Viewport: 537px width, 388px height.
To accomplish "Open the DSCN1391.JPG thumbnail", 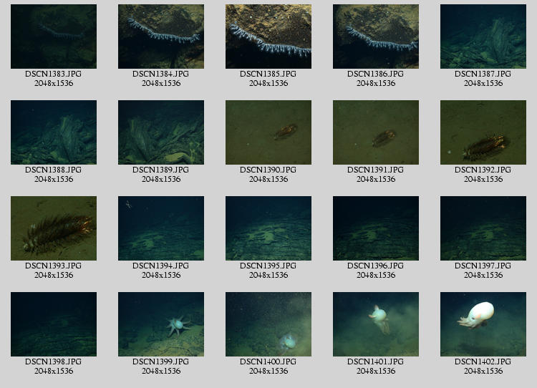I will pyautogui.click(x=376, y=132).
